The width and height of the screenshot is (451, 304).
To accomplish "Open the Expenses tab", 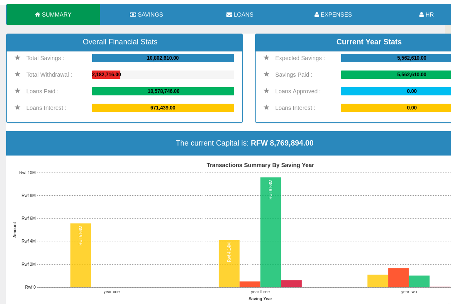I will [333, 15].
